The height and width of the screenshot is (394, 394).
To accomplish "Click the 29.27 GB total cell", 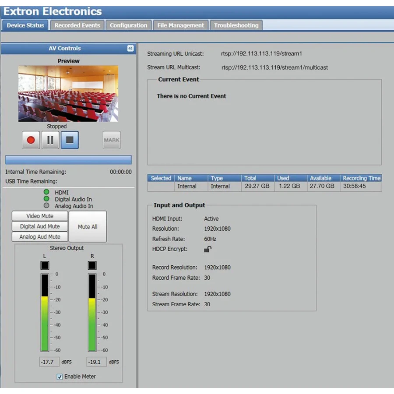I will (257, 186).
